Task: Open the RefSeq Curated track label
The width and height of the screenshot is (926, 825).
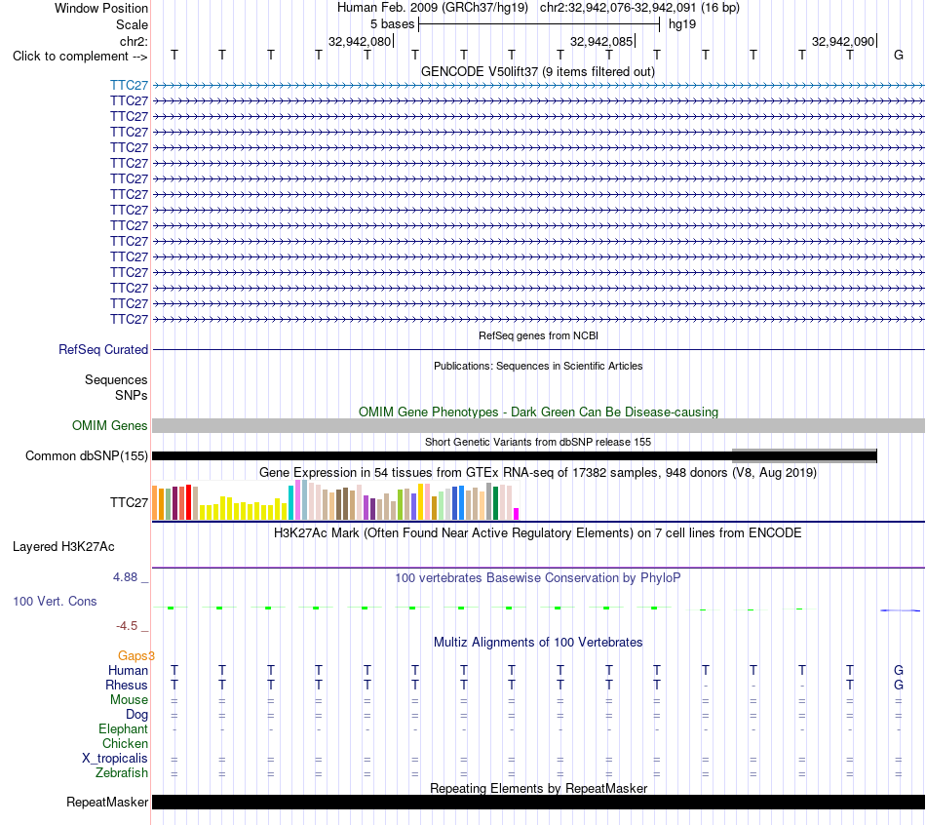Action: point(103,349)
